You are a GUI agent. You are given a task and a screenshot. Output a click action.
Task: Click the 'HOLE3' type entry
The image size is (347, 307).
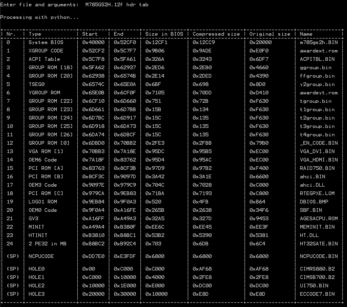[x=36, y=294]
